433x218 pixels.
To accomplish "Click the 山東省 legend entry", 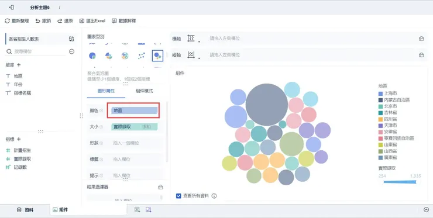I will point(388,145).
